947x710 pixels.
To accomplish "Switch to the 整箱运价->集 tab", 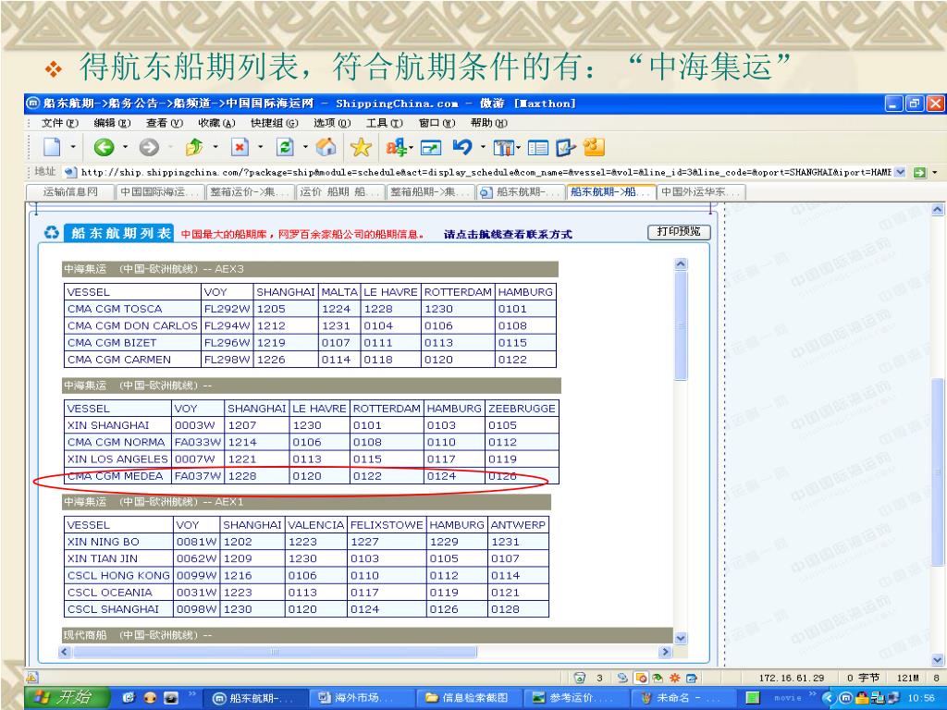I will (250, 192).
